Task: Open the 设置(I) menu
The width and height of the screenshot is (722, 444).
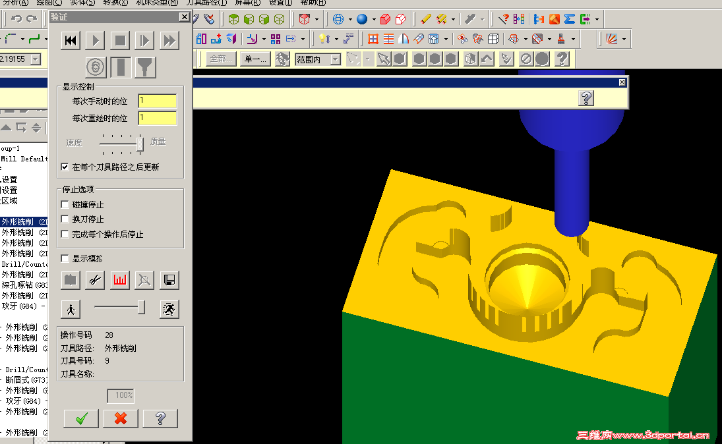Action: click(280, 3)
